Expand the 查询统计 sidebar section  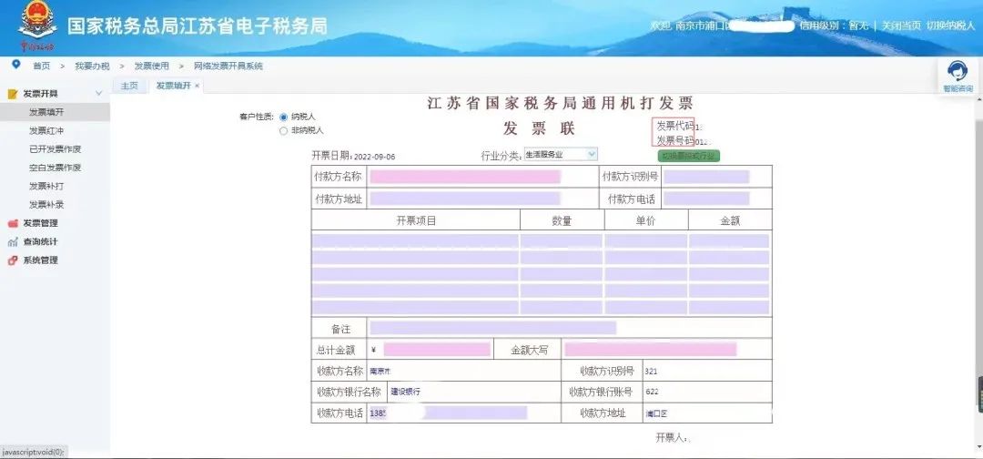[41, 241]
